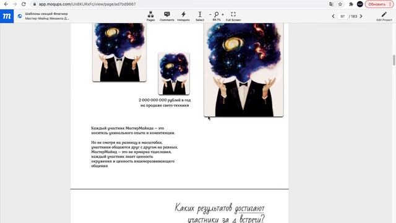
Task: Click the page number field 97
Action: coord(342,16)
